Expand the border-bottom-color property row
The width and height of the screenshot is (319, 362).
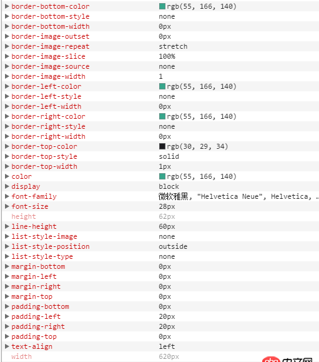coord(7,6)
